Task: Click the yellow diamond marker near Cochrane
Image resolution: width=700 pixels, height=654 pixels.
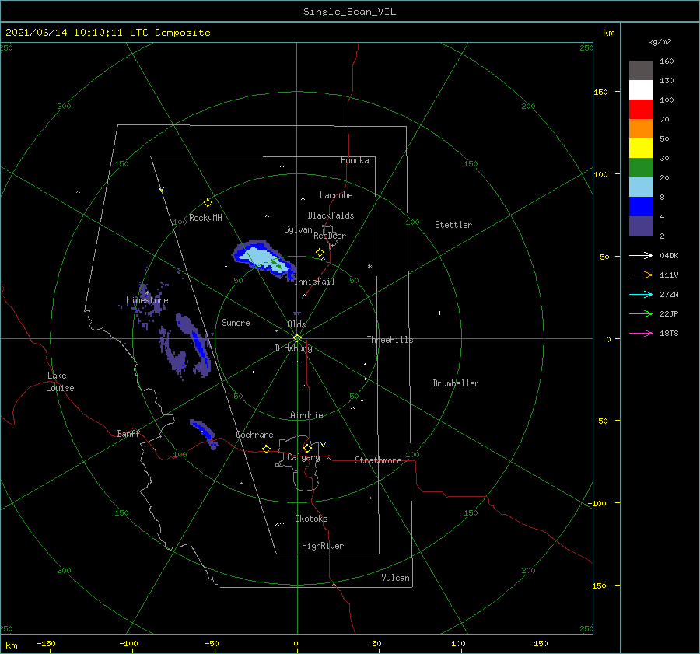Action: [267, 449]
